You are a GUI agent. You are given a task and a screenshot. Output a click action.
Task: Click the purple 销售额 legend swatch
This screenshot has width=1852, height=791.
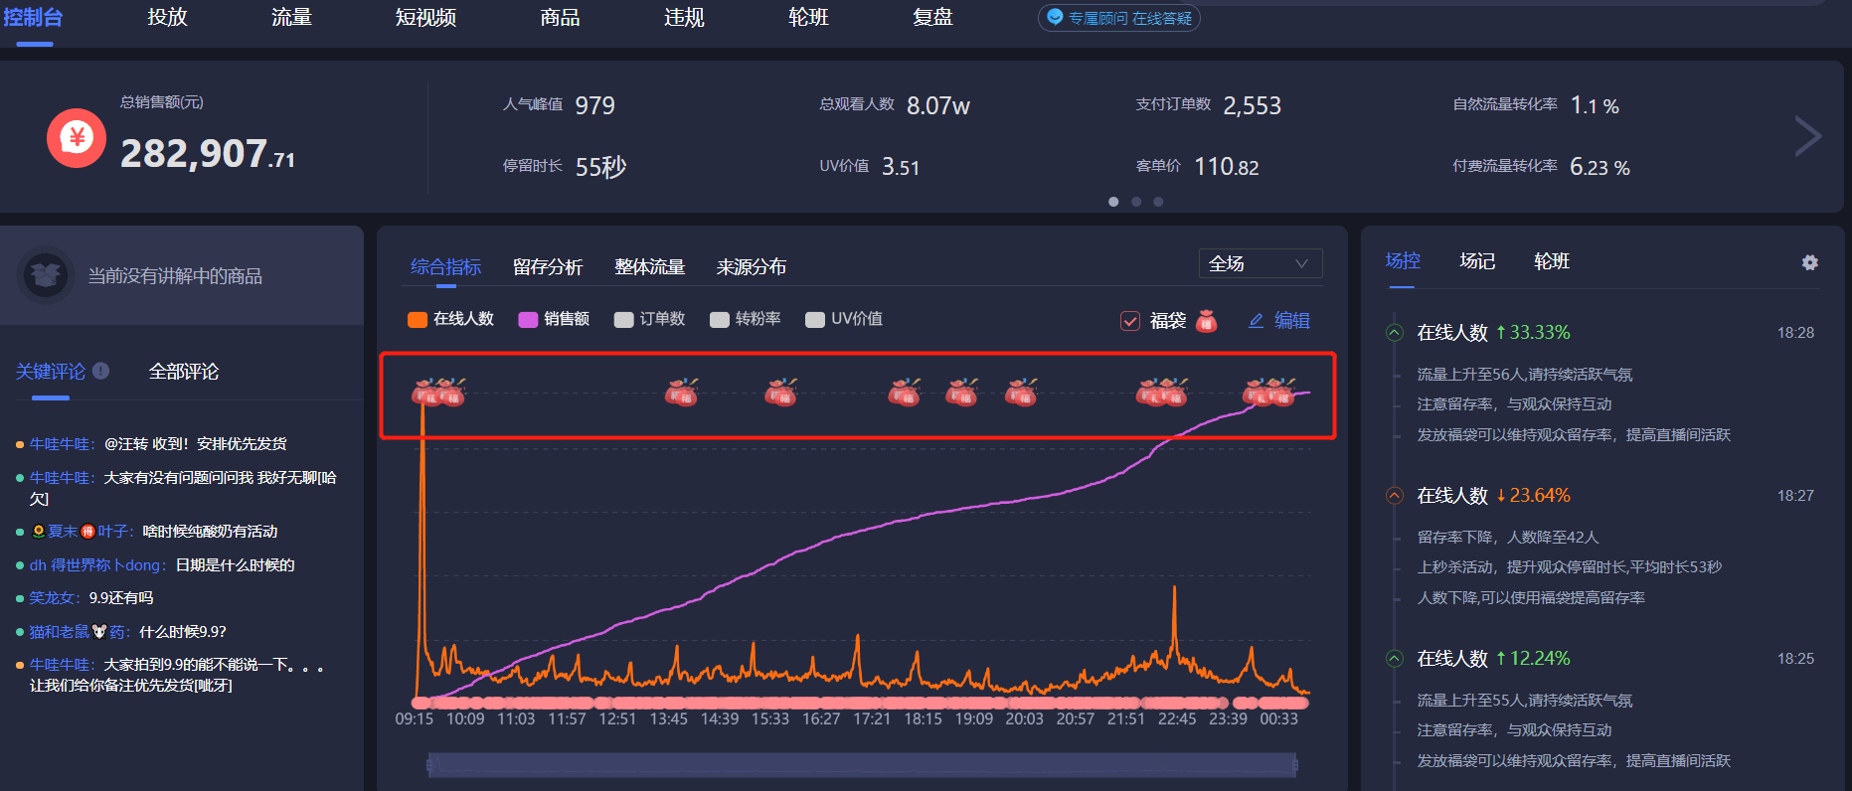point(528,319)
